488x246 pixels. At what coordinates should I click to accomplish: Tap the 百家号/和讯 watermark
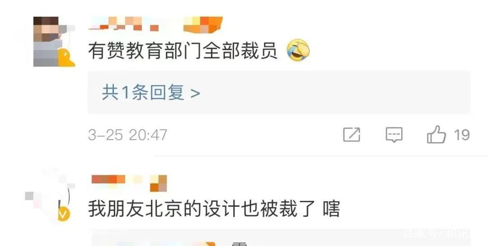(436, 233)
